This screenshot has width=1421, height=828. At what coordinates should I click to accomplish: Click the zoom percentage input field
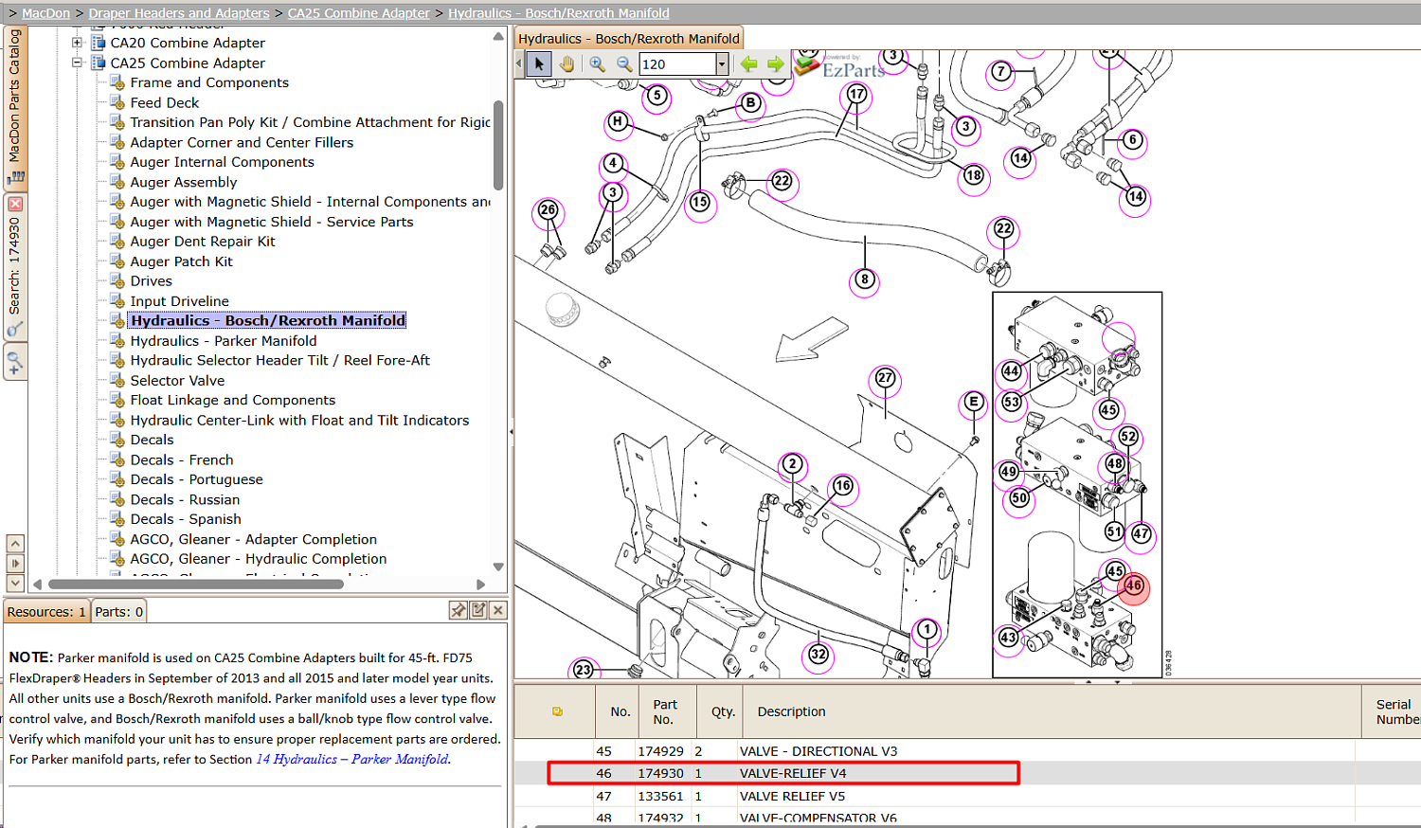(x=677, y=64)
